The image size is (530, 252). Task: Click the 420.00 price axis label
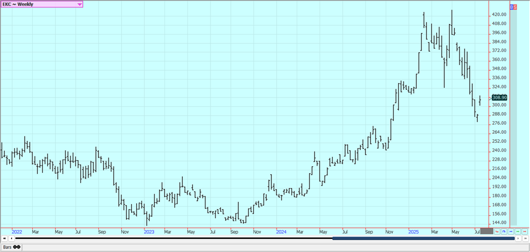[499, 15]
